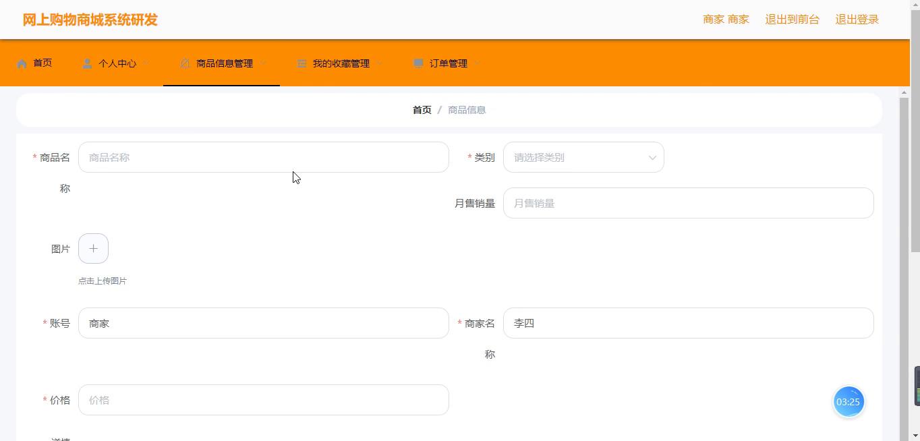Click the home icon in navigation bar
The image size is (920, 441).
(x=22, y=63)
